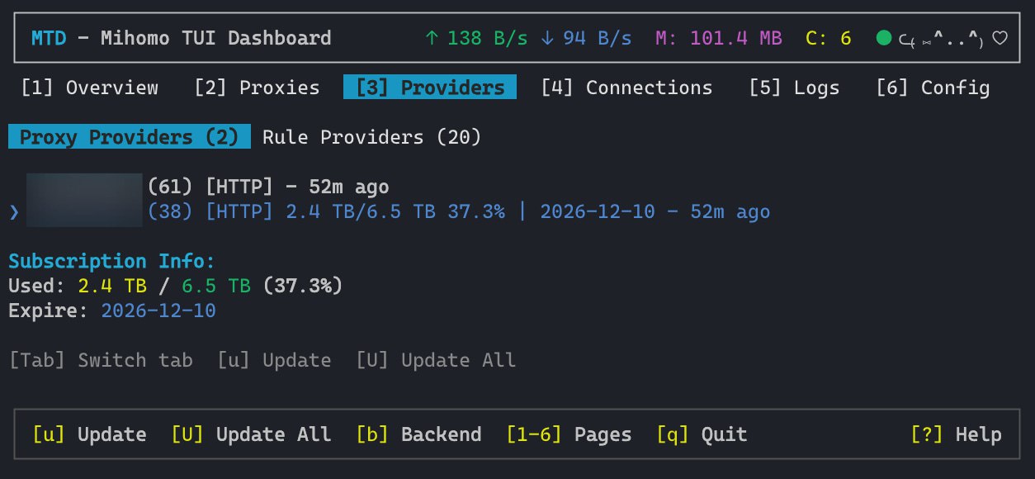Viewport: 1035px width, 479px height.
Task: Click the MTD logo text in header
Action: click(49, 38)
